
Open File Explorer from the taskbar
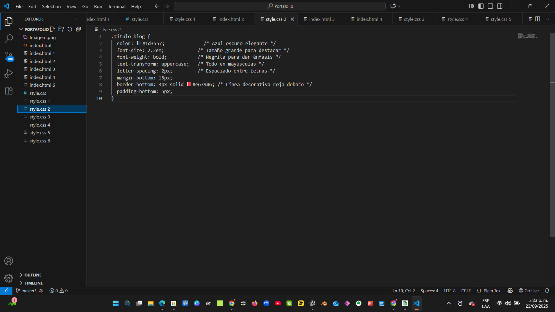tap(151, 303)
